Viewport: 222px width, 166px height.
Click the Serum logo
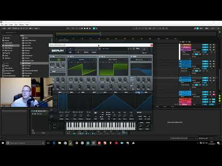(x=57, y=51)
